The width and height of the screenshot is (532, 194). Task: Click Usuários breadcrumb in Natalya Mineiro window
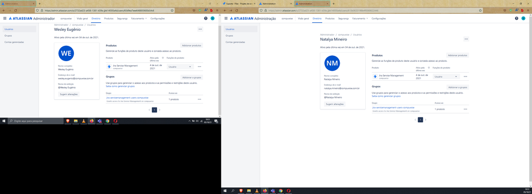click(x=357, y=35)
